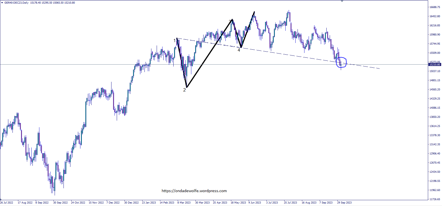
Task: Click the GER40-DEC23,Daily symbol title
Action: point(16,3)
